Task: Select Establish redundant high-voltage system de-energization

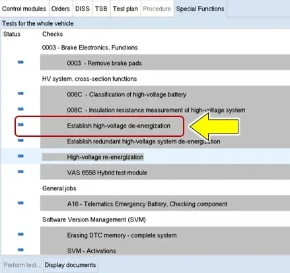Action: (x=143, y=141)
